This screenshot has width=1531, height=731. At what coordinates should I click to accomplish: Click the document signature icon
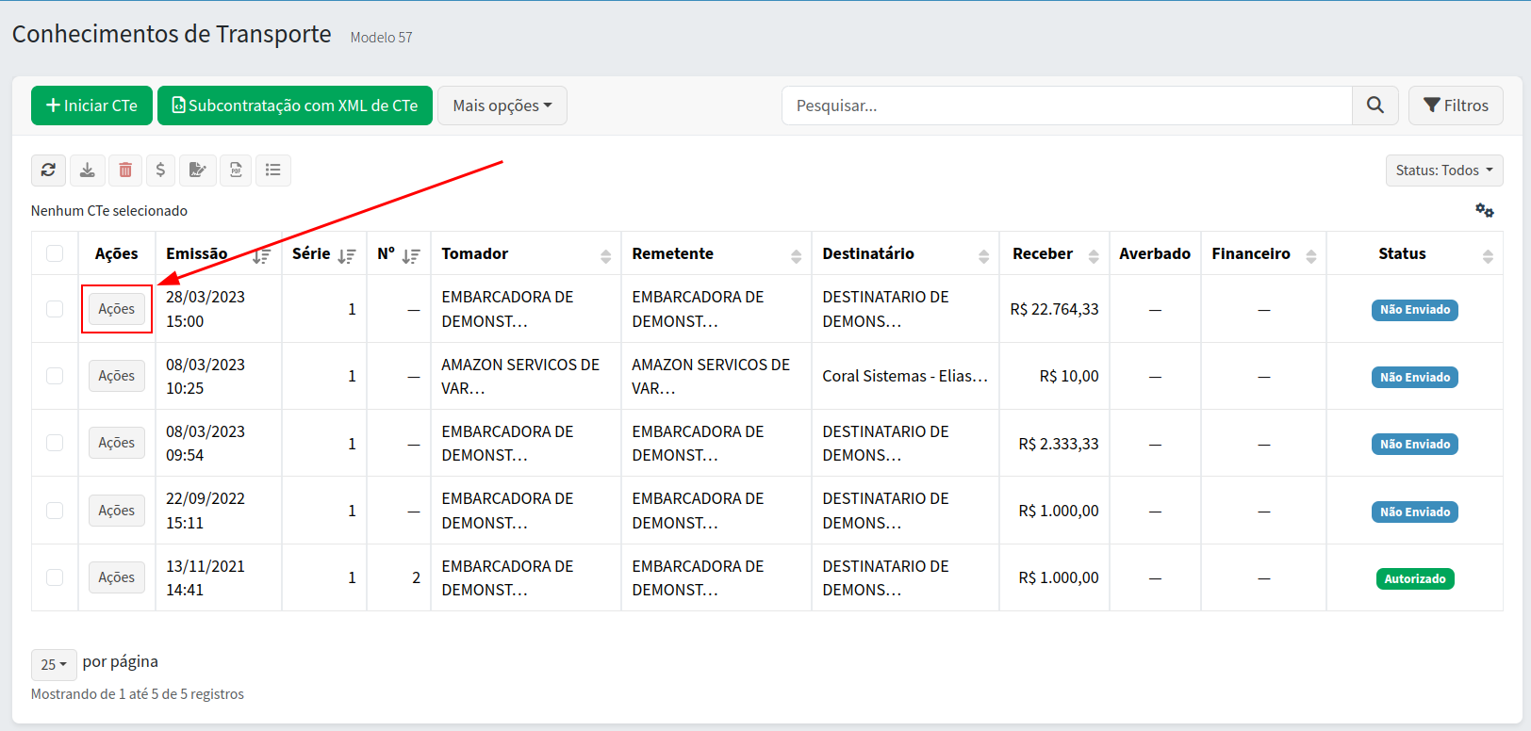[198, 171]
